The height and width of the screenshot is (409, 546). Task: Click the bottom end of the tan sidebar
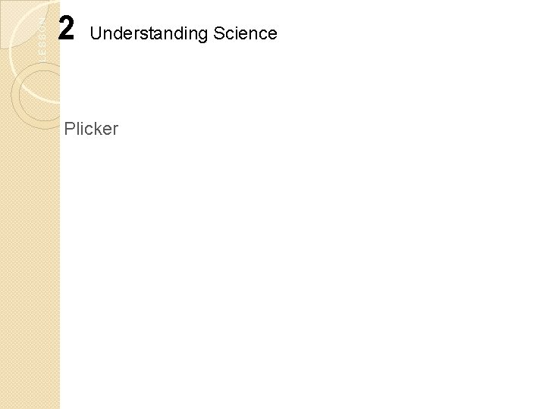[29, 401]
